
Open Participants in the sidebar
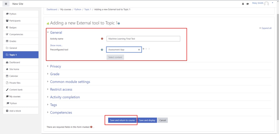tap(21, 21)
